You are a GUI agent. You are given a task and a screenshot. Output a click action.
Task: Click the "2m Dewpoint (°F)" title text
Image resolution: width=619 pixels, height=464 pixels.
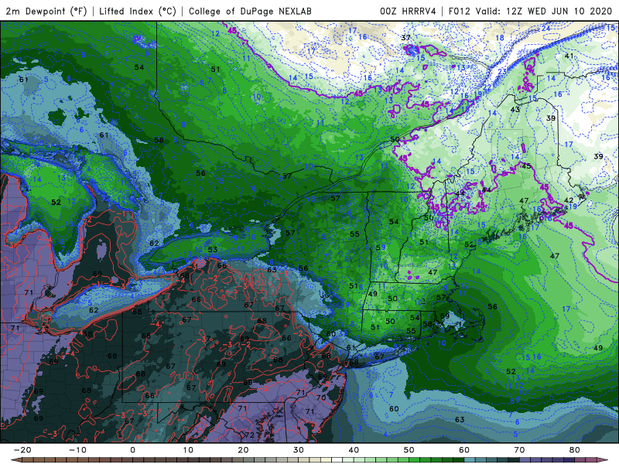pos(46,11)
